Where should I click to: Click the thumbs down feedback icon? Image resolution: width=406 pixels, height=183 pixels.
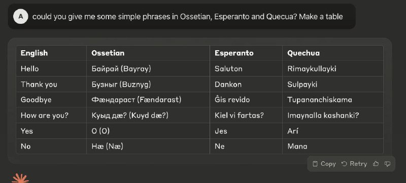387,164
